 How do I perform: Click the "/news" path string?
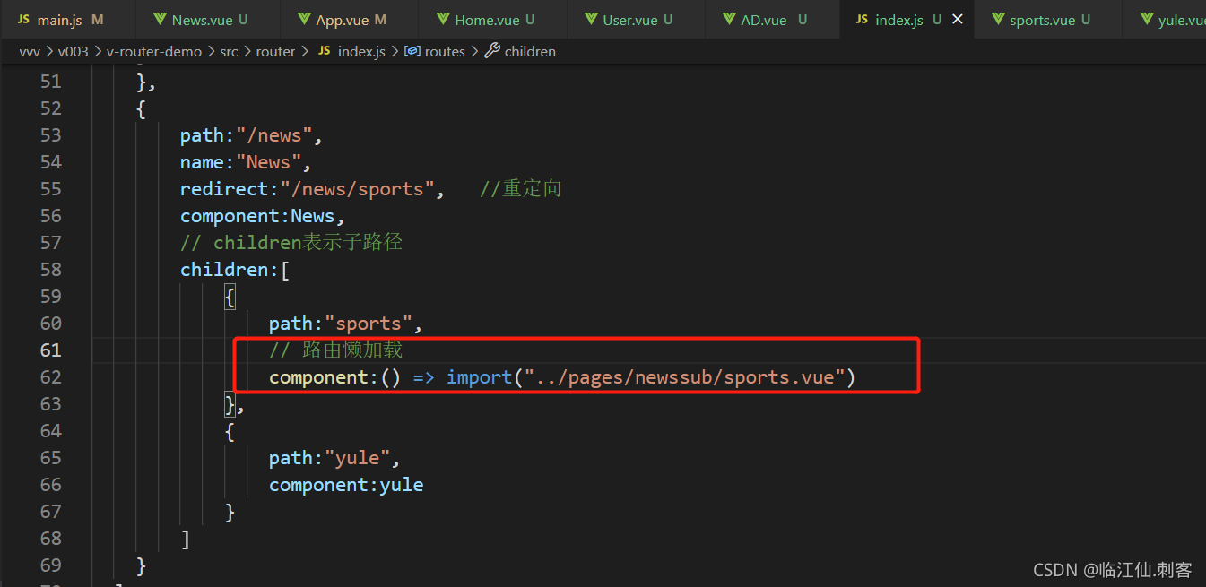274,135
